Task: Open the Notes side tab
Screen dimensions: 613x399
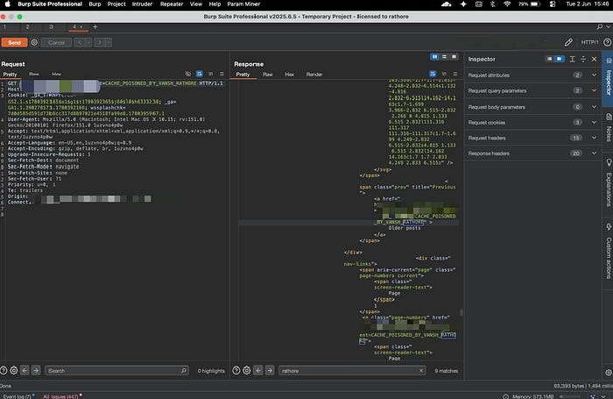Action: tap(609, 129)
